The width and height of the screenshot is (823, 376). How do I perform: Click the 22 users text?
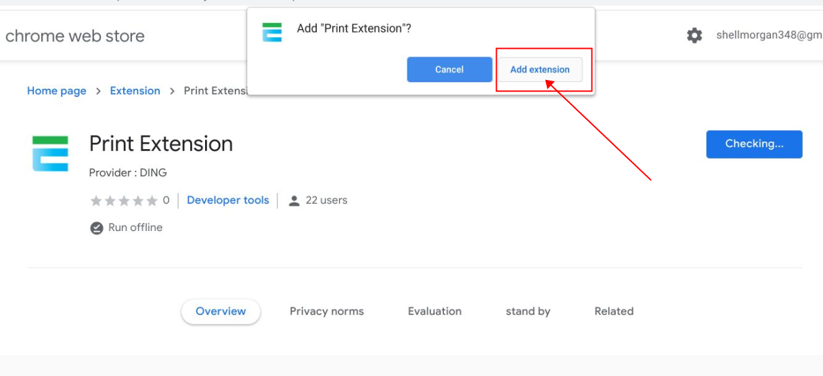(326, 201)
